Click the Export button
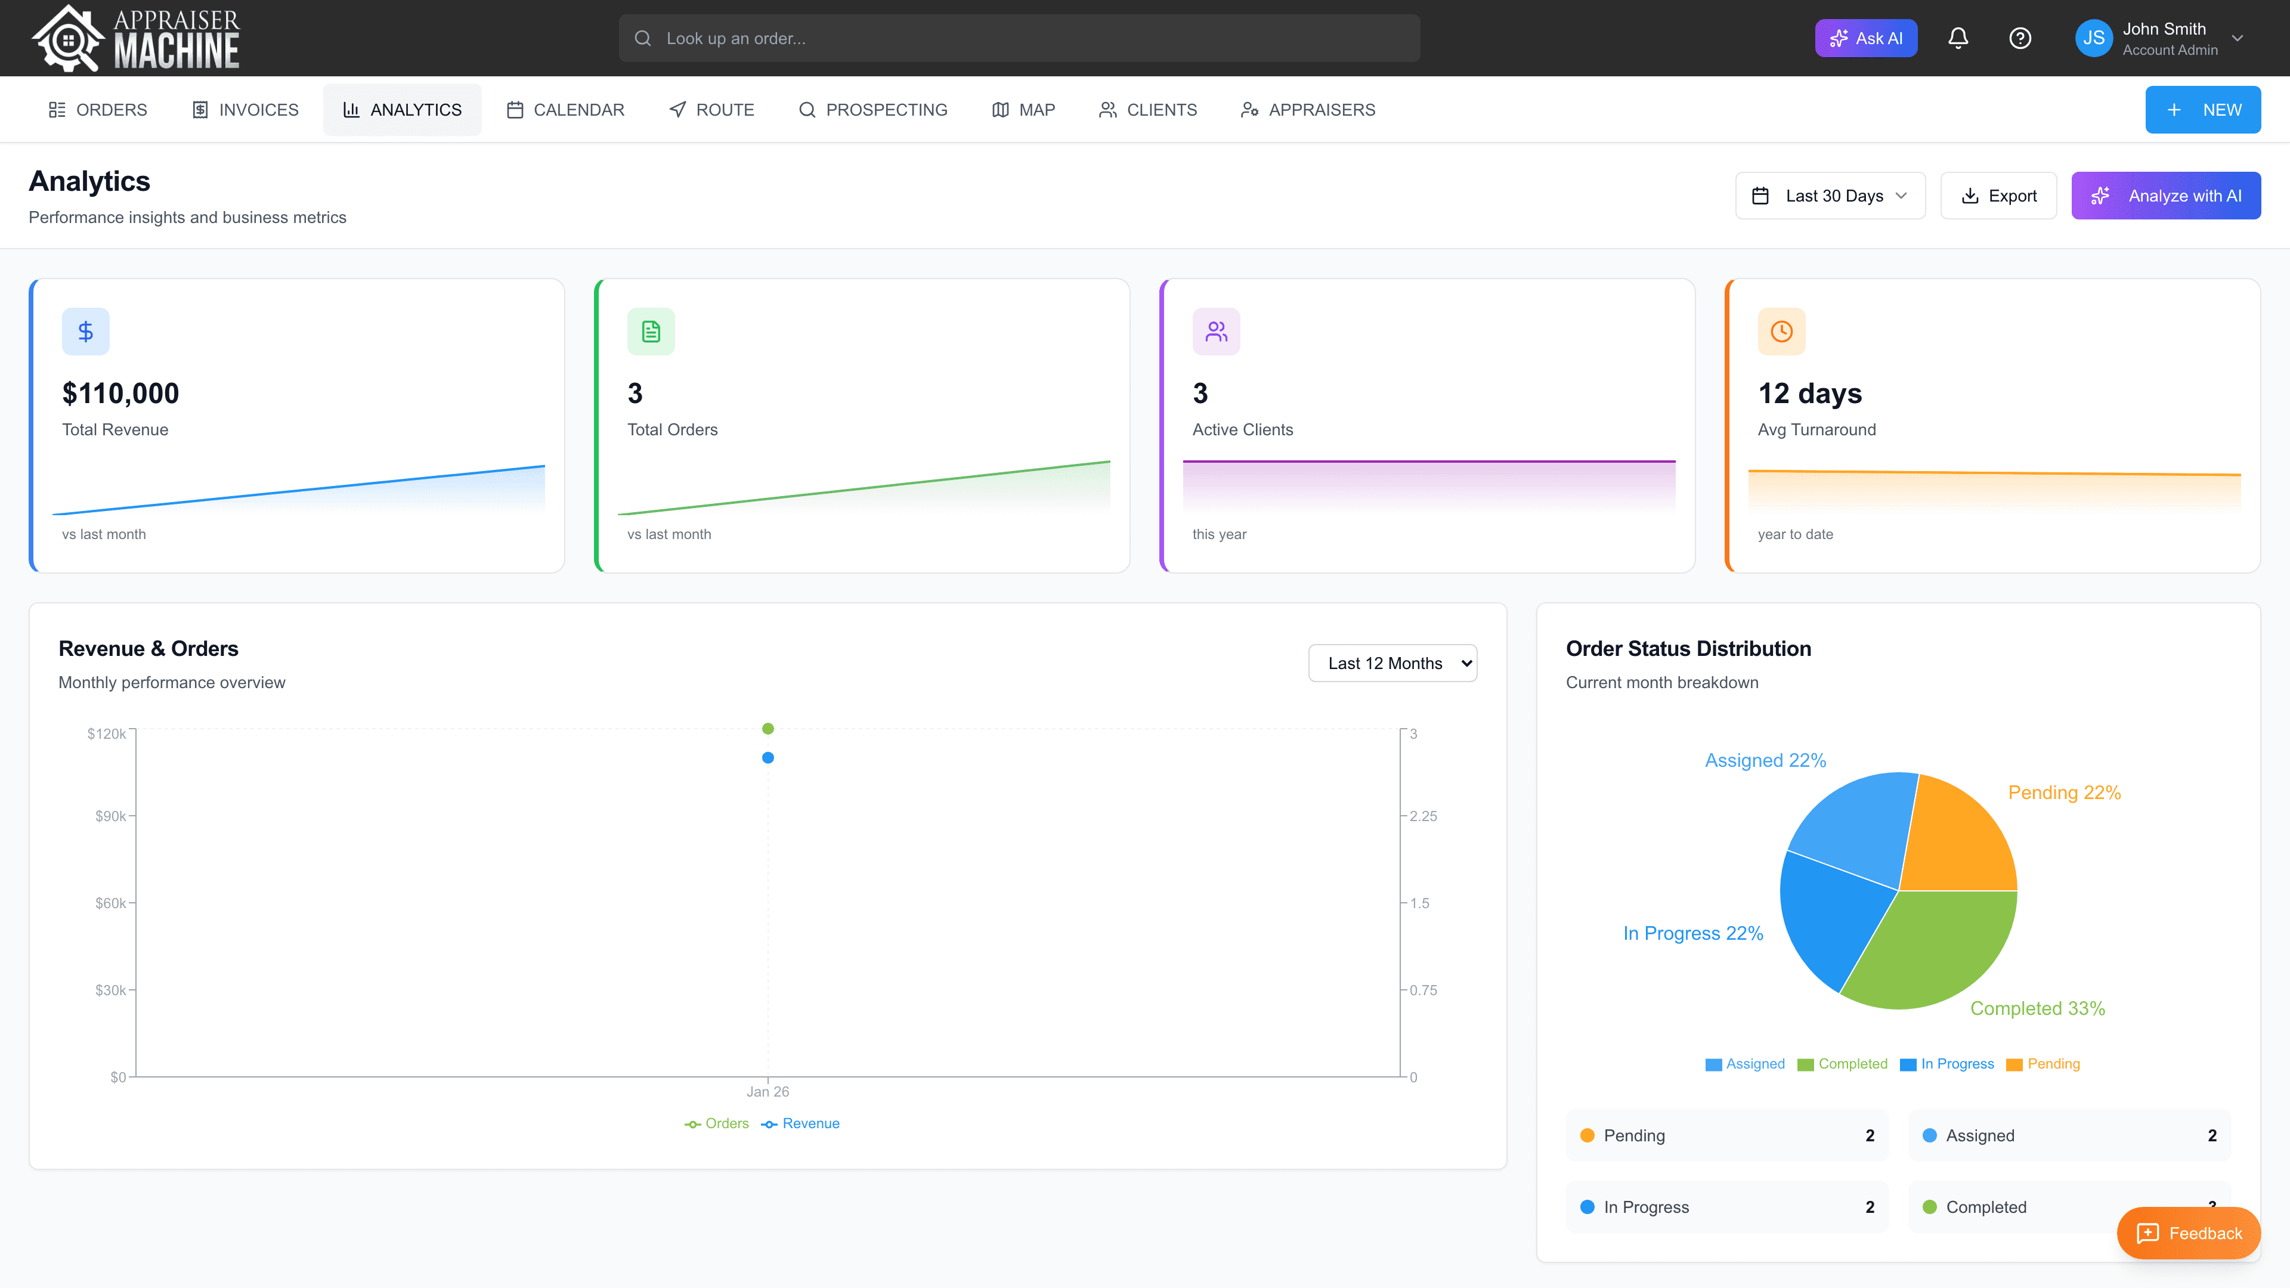Image resolution: width=2290 pixels, height=1288 pixels. (x=1998, y=194)
